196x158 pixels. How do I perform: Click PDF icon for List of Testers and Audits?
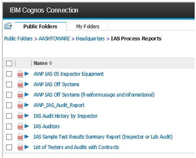tap(20, 147)
